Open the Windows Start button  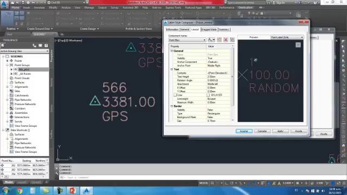pos(5,191)
